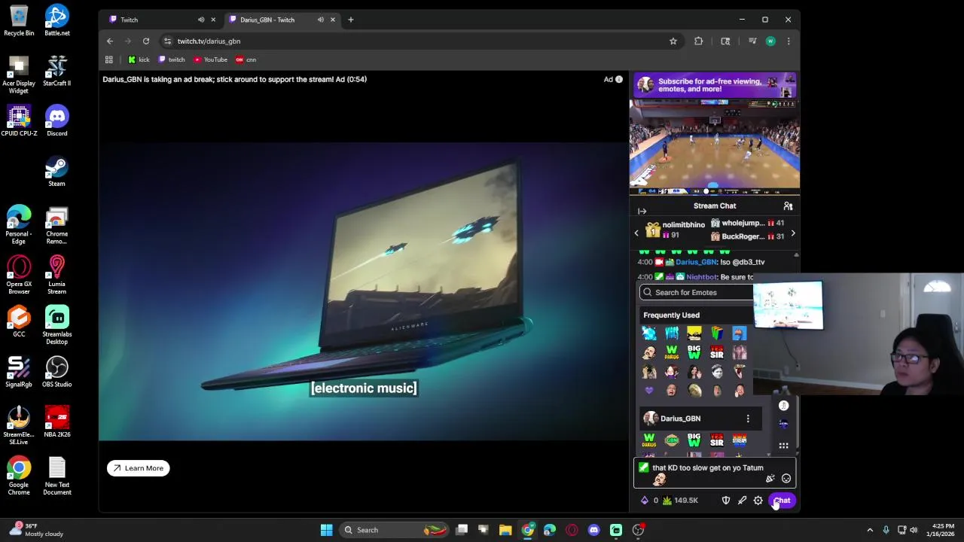The image size is (964, 542).
Task: Click the Chrome address bar URL
Action: click(x=209, y=41)
